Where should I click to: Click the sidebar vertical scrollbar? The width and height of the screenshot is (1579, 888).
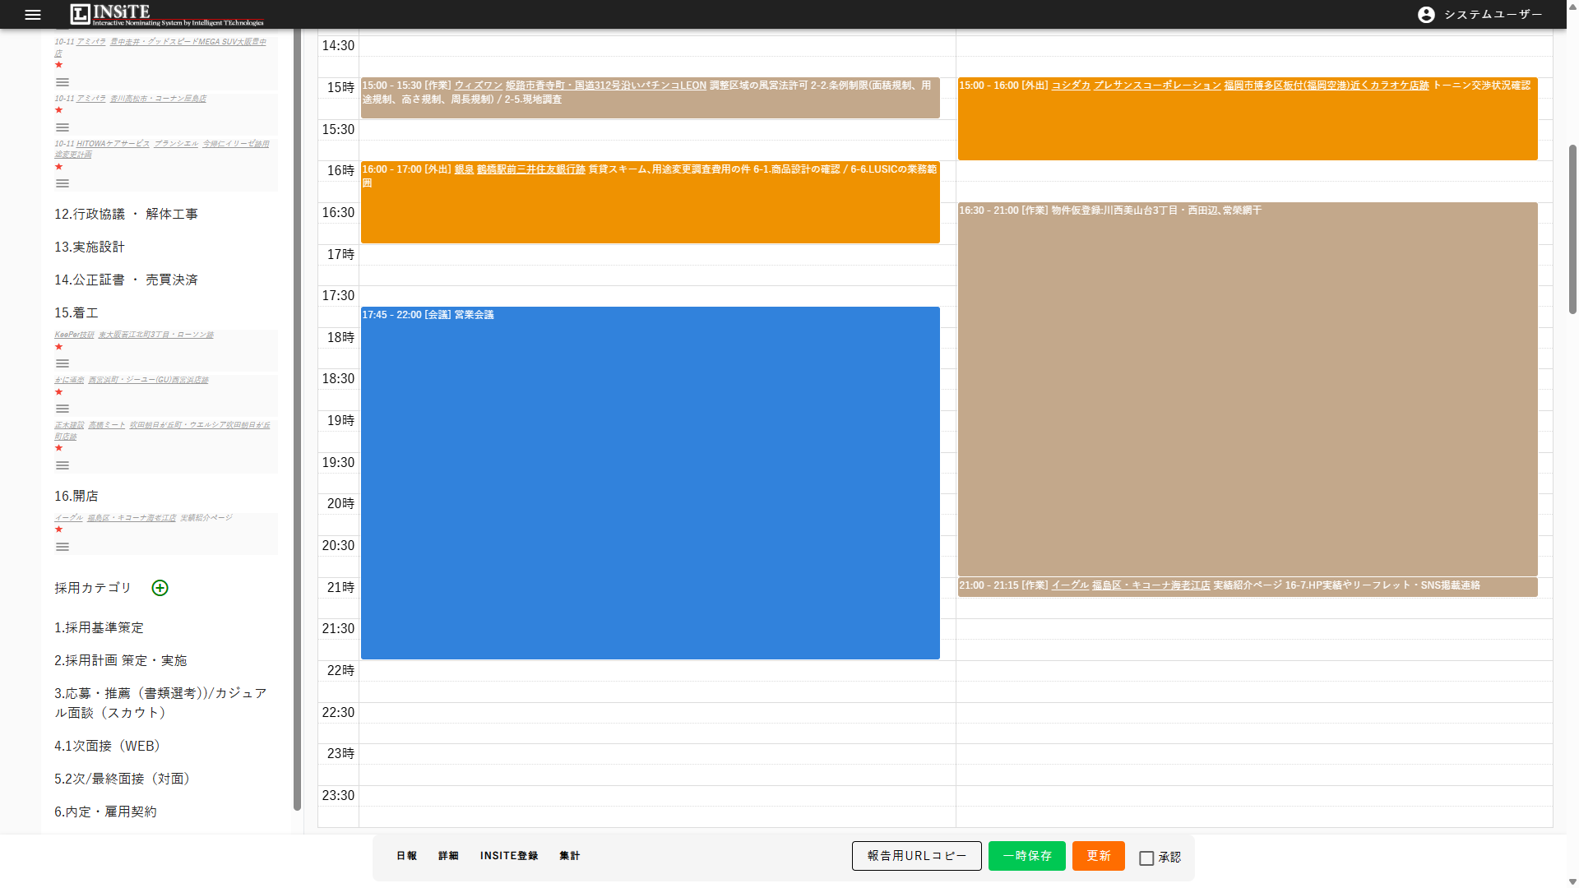(297, 419)
